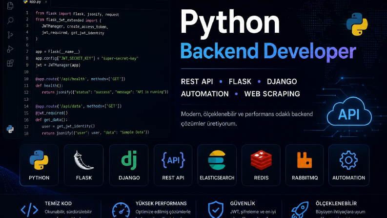Open the Run and Debug icon
The height and width of the screenshot is (218, 387).
[10, 49]
